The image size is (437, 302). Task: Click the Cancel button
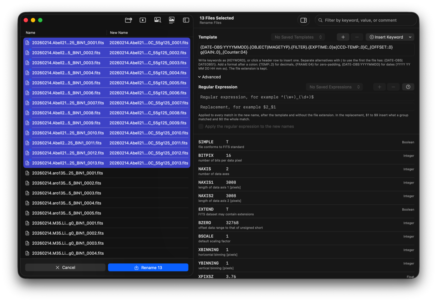click(x=65, y=267)
